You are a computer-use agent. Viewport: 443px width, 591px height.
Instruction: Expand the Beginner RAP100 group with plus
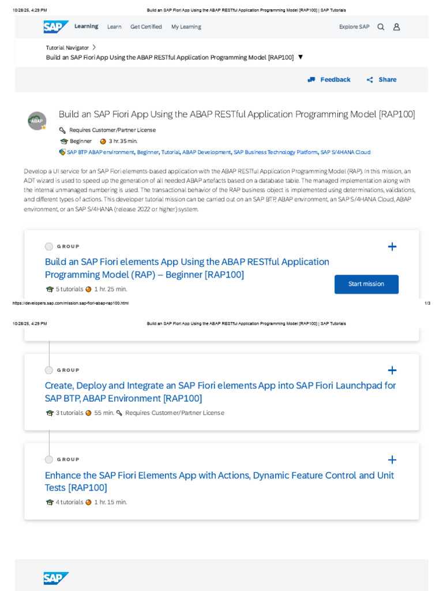pos(392,246)
